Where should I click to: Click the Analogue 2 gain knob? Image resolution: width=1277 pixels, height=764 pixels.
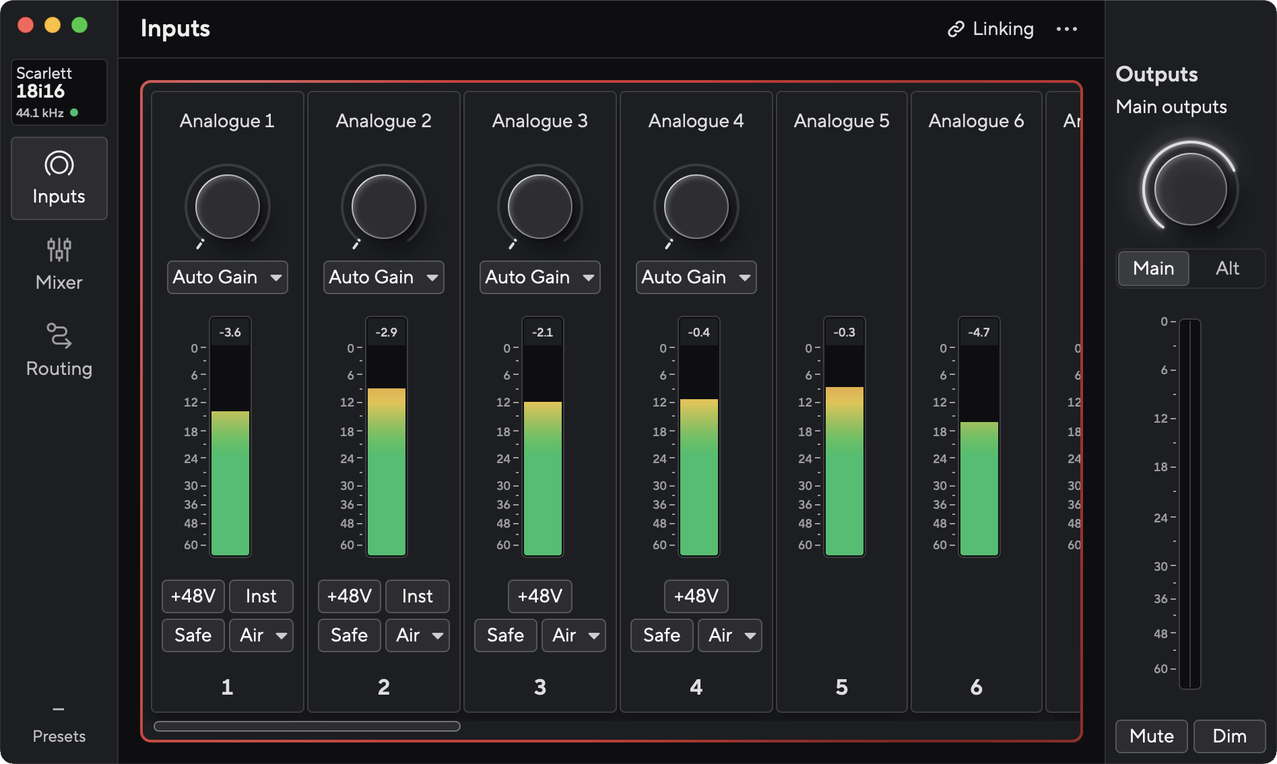click(x=384, y=207)
